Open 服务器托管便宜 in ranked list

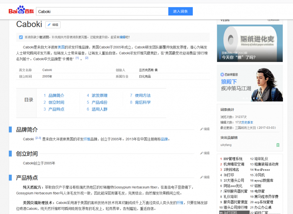[235, 202]
